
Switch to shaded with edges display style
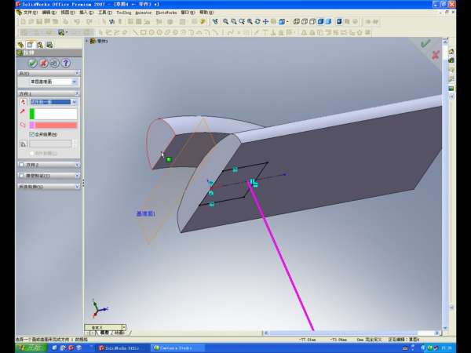(x=320, y=22)
